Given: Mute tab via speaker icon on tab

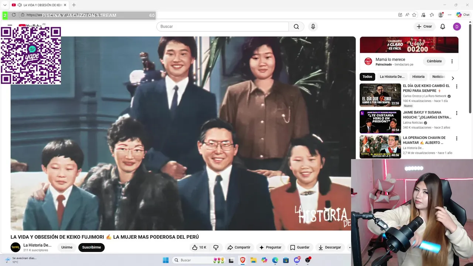Looking at the screenshot, I should [x=19, y=5].
